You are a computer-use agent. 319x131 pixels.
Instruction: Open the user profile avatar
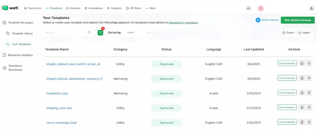tap(311, 8)
